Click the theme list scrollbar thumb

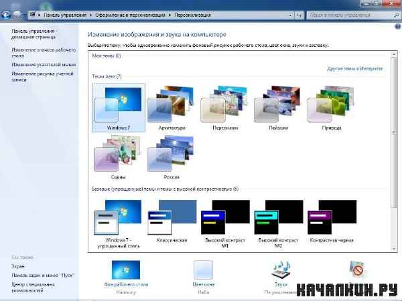[394, 132]
